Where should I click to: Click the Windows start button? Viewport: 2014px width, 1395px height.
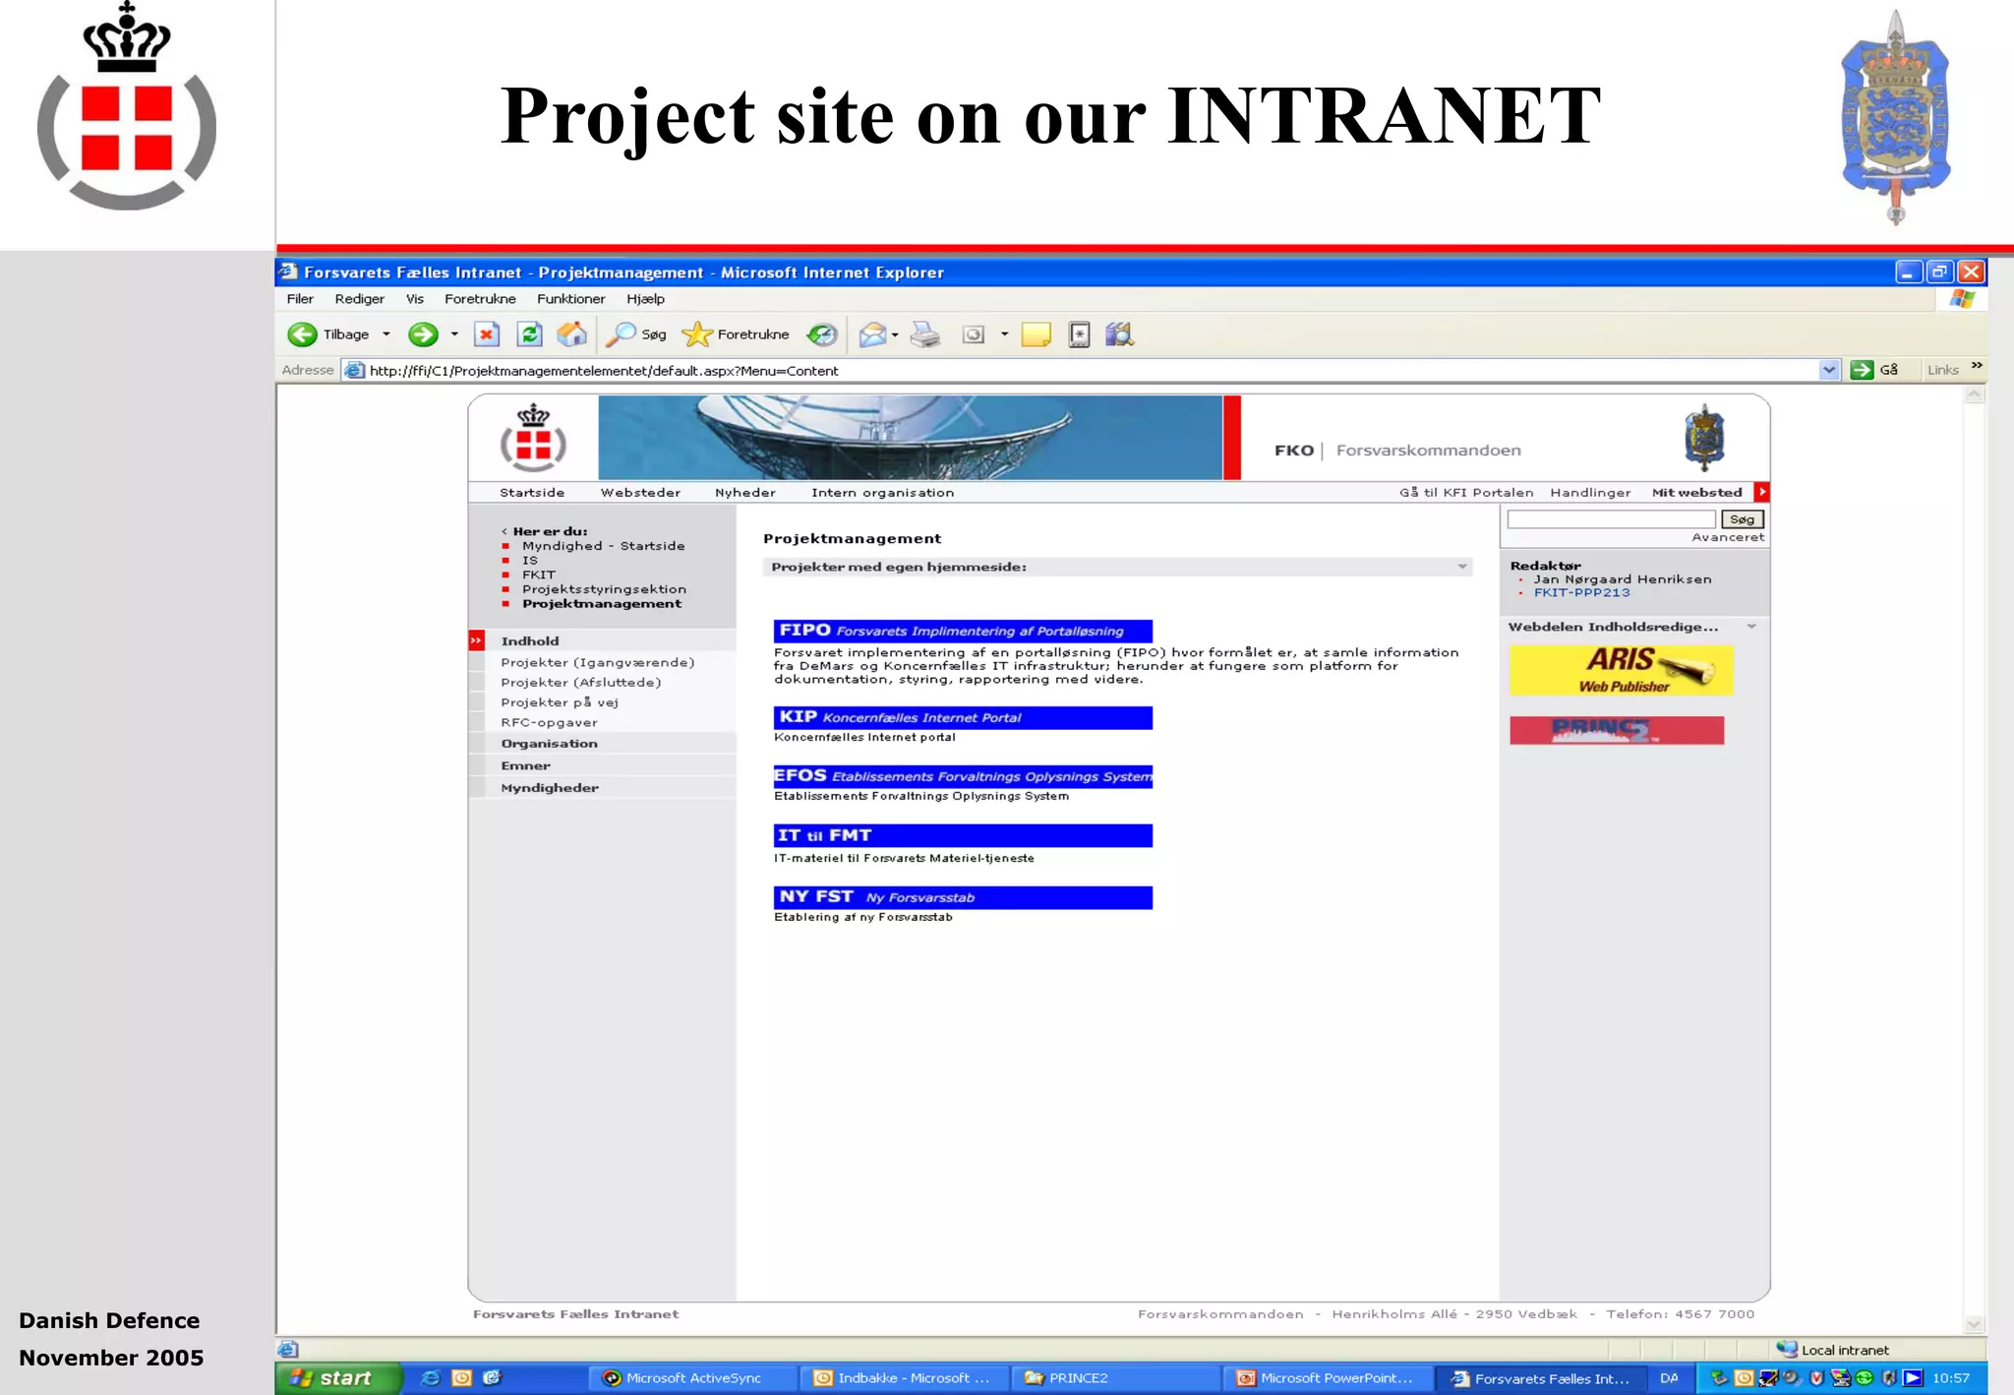click(338, 1378)
